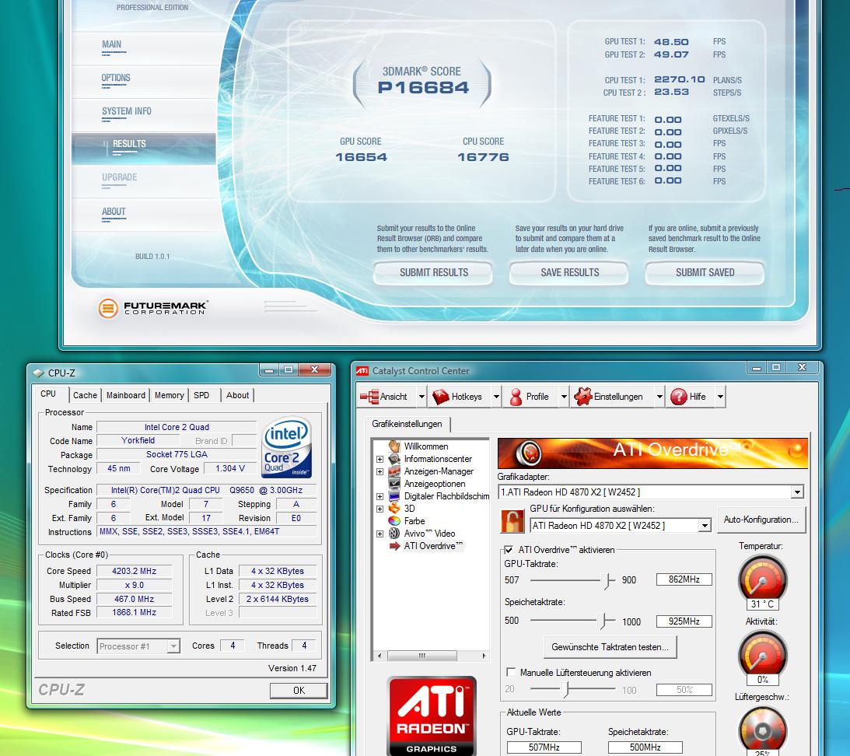Click the Ansicht toolbar icon
This screenshot has width=850, height=756.
pyautogui.click(x=369, y=397)
